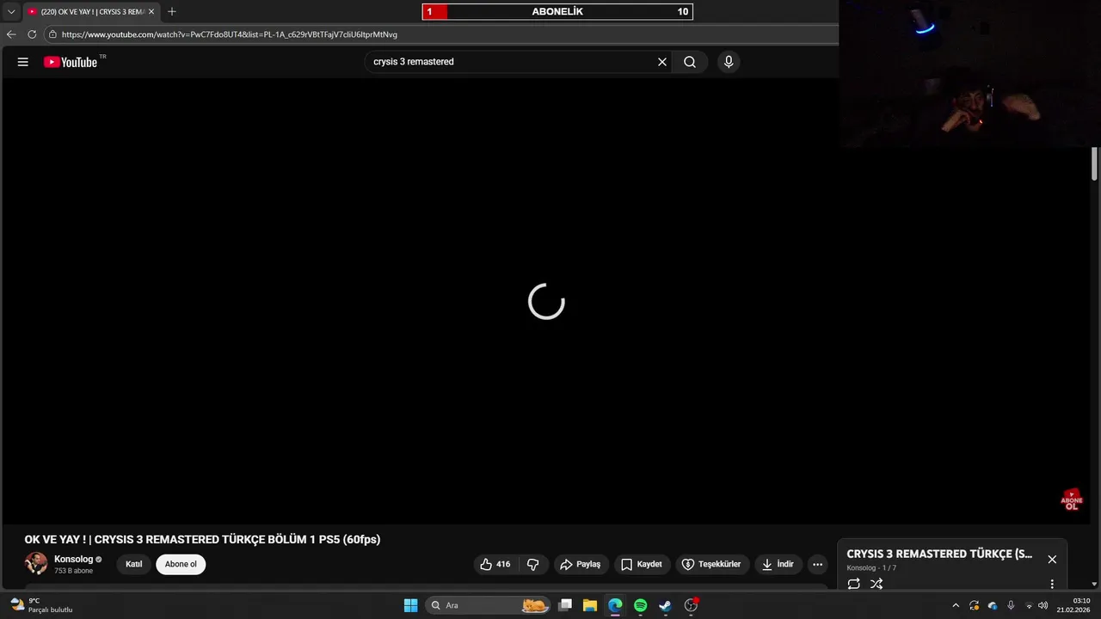This screenshot has width=1101, height=619.
Task: Toggle playlist shuffle
Action: [876, 584]
